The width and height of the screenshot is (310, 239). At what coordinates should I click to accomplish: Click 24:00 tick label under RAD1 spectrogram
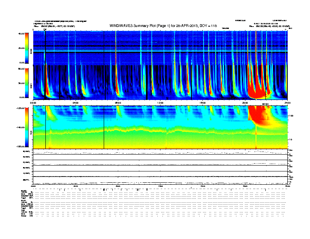pos(287,103)
